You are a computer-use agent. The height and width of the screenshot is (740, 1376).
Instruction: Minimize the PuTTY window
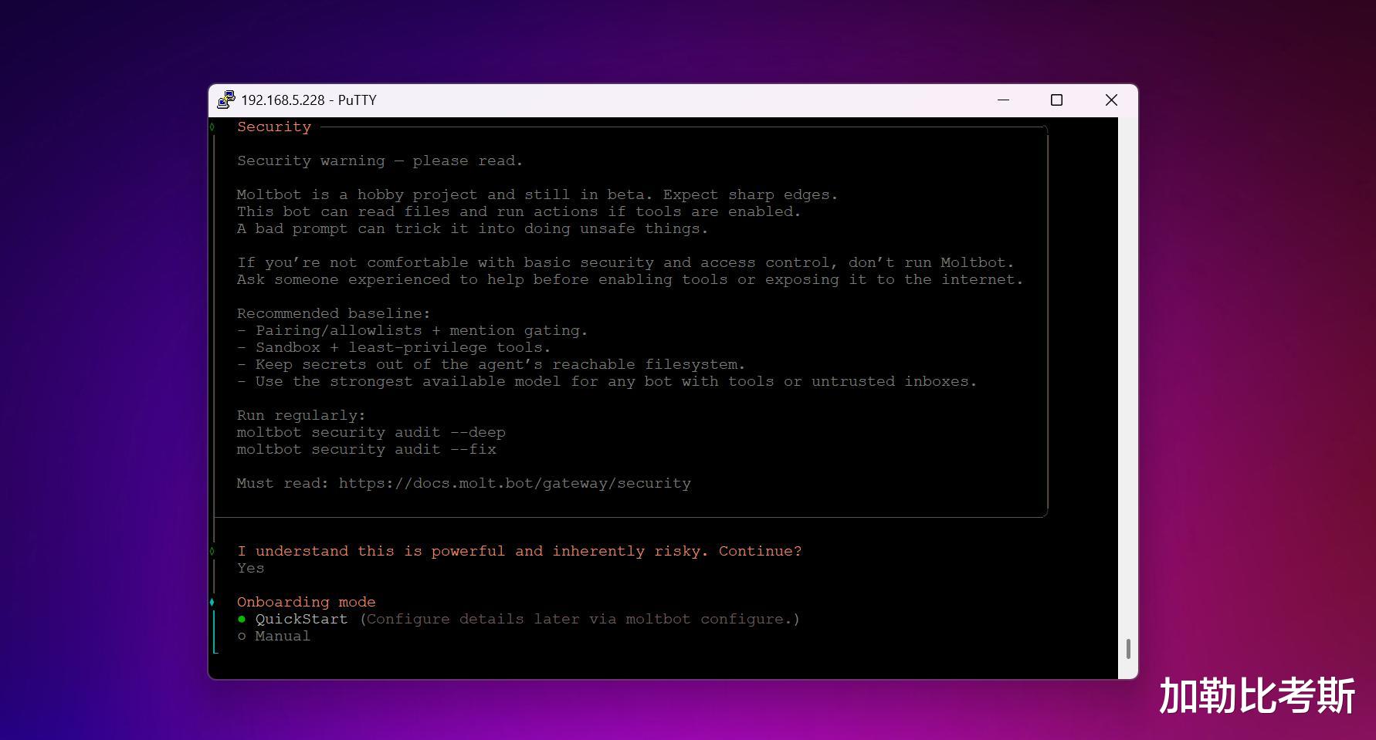[1003, 100]
